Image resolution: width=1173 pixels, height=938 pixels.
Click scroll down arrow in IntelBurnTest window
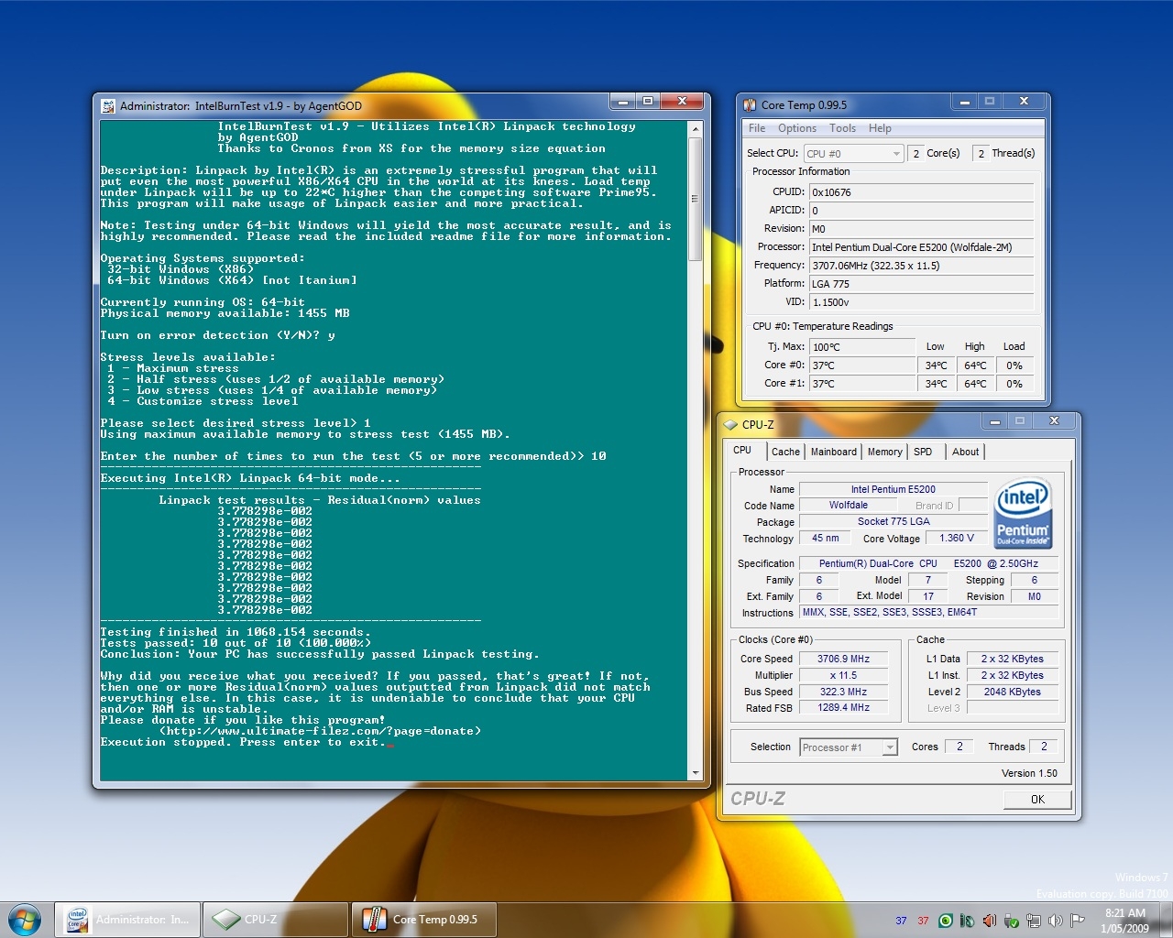[696, 773]
